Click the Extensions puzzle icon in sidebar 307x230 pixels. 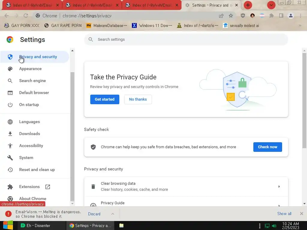pyautogui.click(x=10, y=187)
